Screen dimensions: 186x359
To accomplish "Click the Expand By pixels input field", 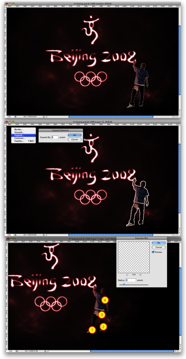I will 55,137.
